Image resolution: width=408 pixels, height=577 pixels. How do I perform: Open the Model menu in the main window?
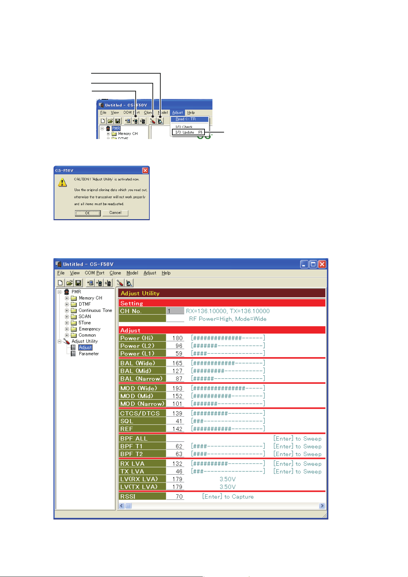pos(132,273)
